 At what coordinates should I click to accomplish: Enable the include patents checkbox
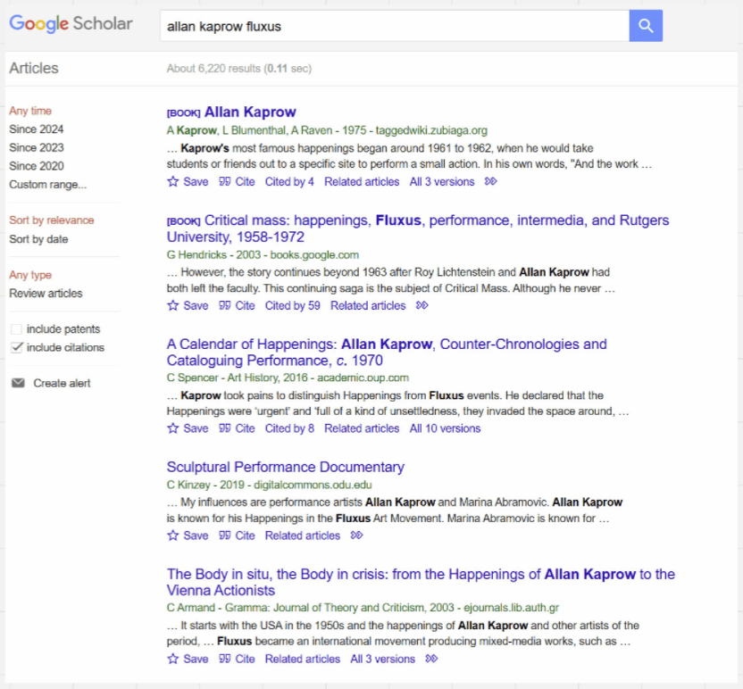pyautogui.click(x=16, y=329)
